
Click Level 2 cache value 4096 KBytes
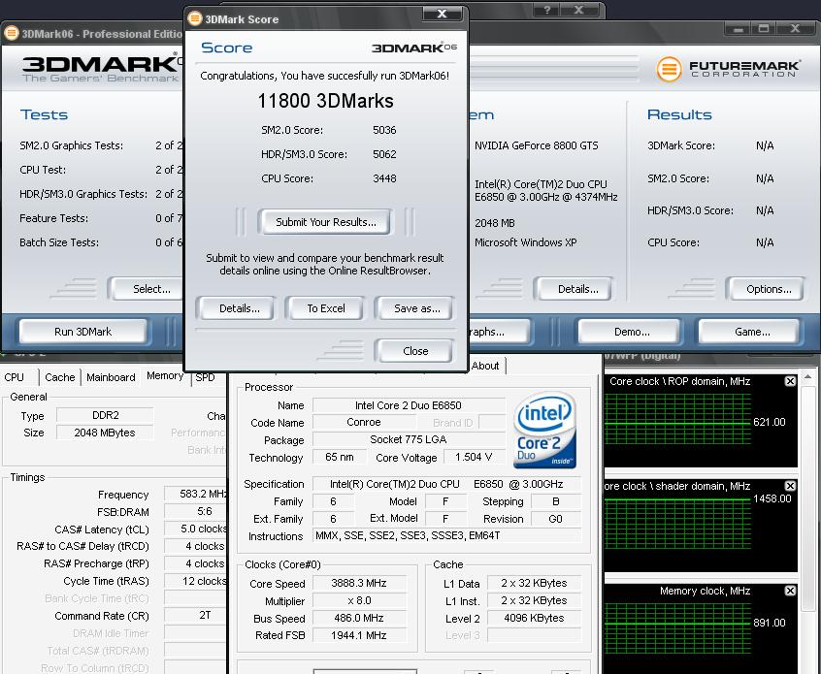(534, 618)
